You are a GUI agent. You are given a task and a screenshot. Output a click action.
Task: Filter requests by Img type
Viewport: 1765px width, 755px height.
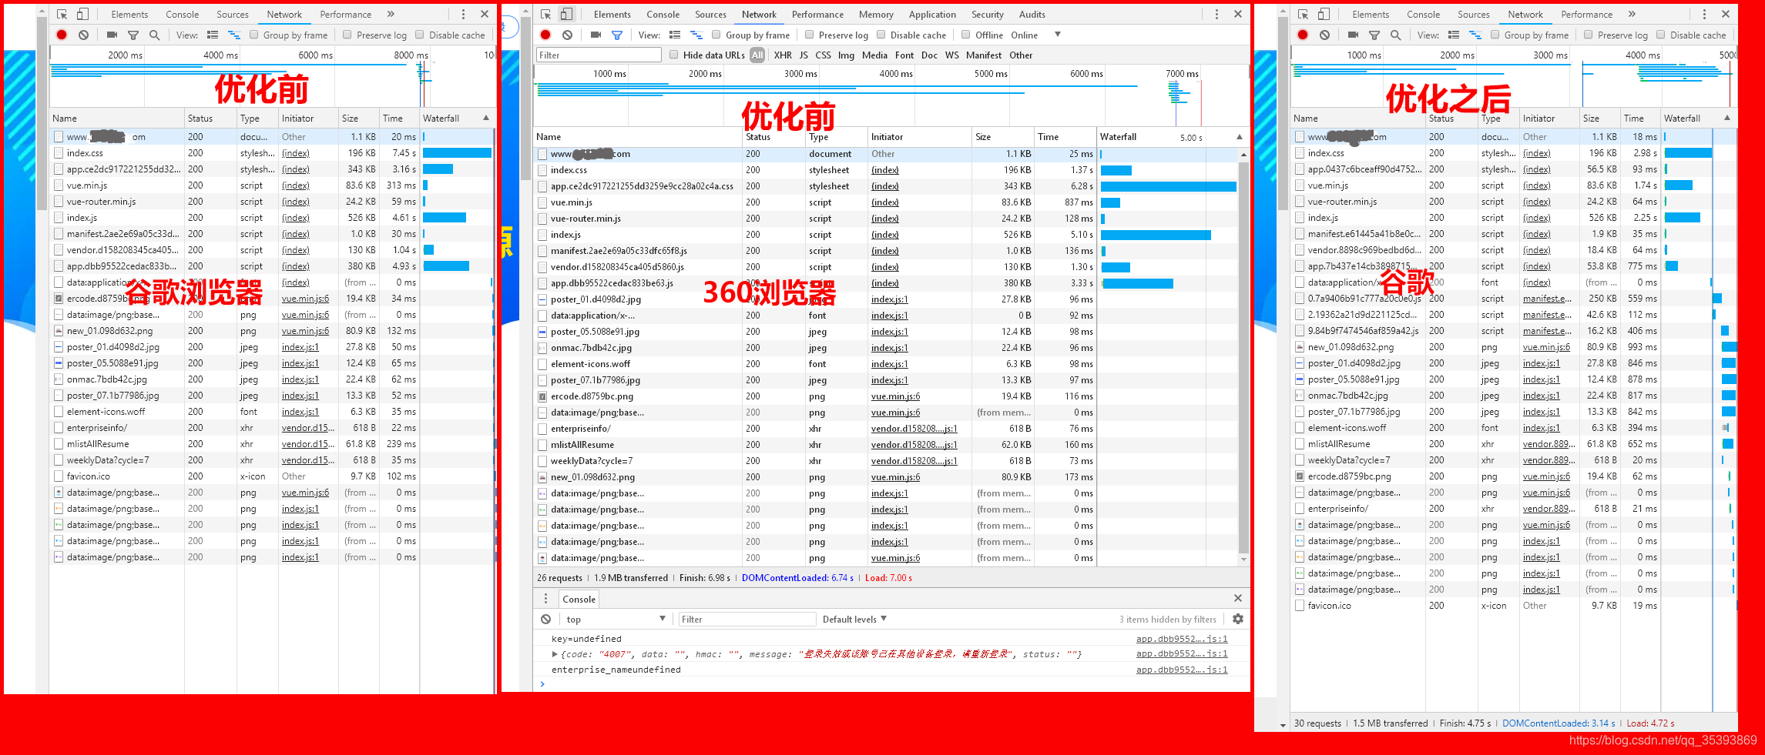point(846,55)
